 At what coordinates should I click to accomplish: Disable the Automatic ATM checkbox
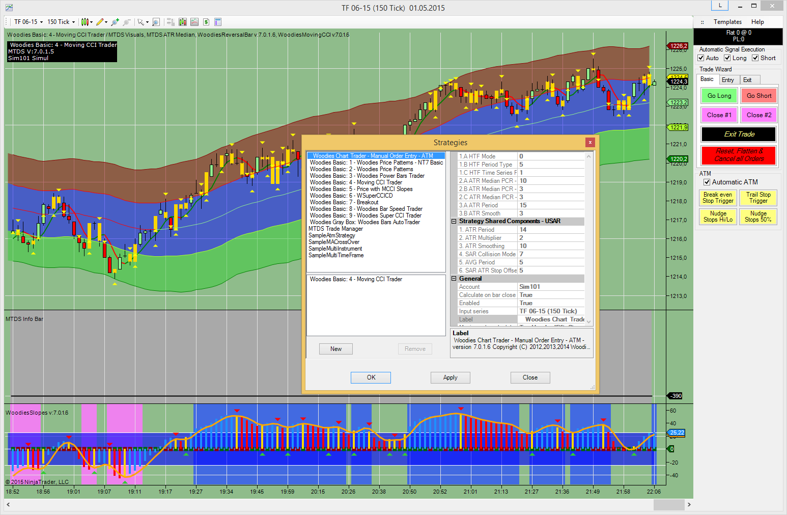point(707,182)
